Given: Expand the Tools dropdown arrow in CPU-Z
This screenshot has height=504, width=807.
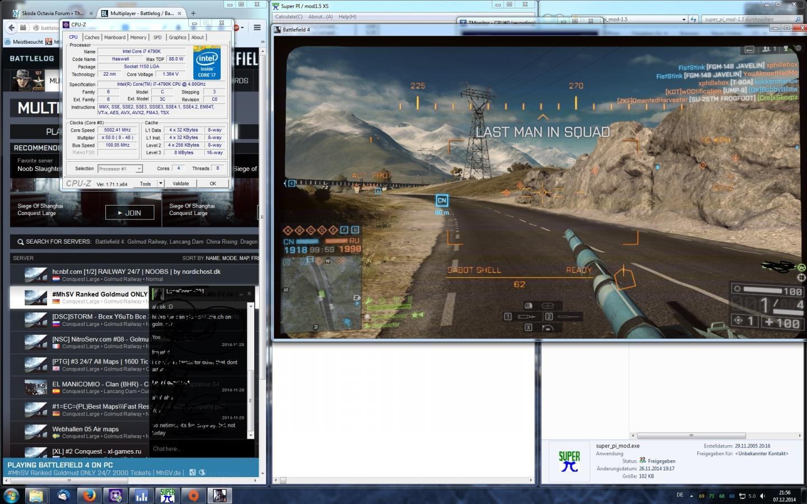Looking at the screenshot, I should point(161,184).
